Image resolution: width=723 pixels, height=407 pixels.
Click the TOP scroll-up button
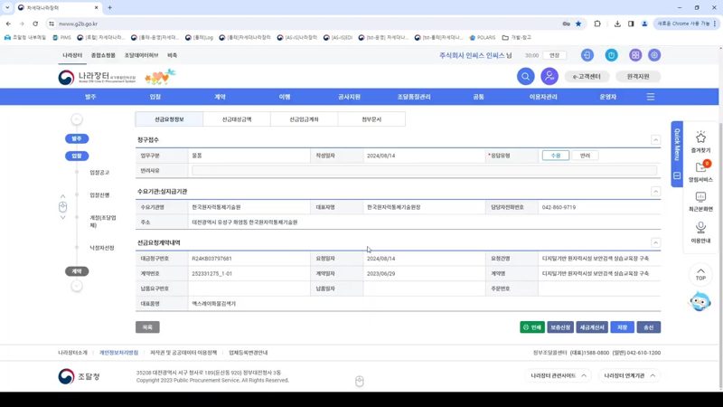[700, 274]
